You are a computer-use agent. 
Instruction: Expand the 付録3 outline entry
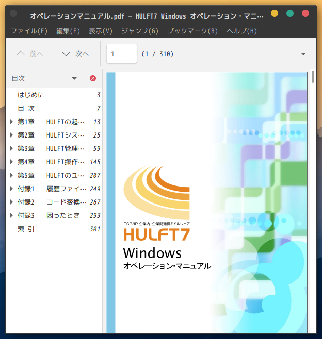click(x=11, y=215)
